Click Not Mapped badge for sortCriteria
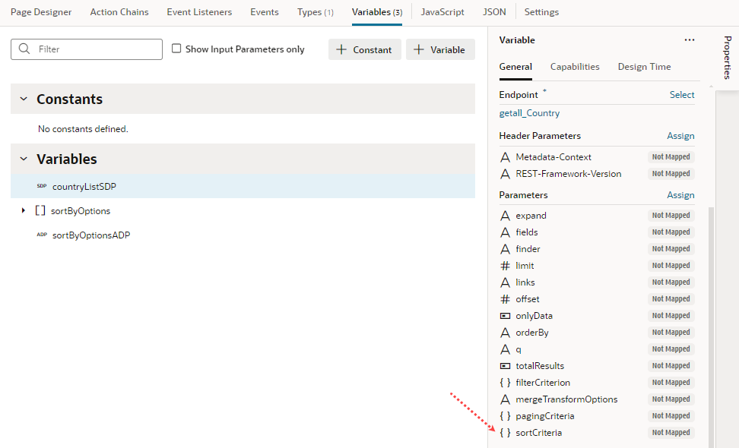 [671, 433]
